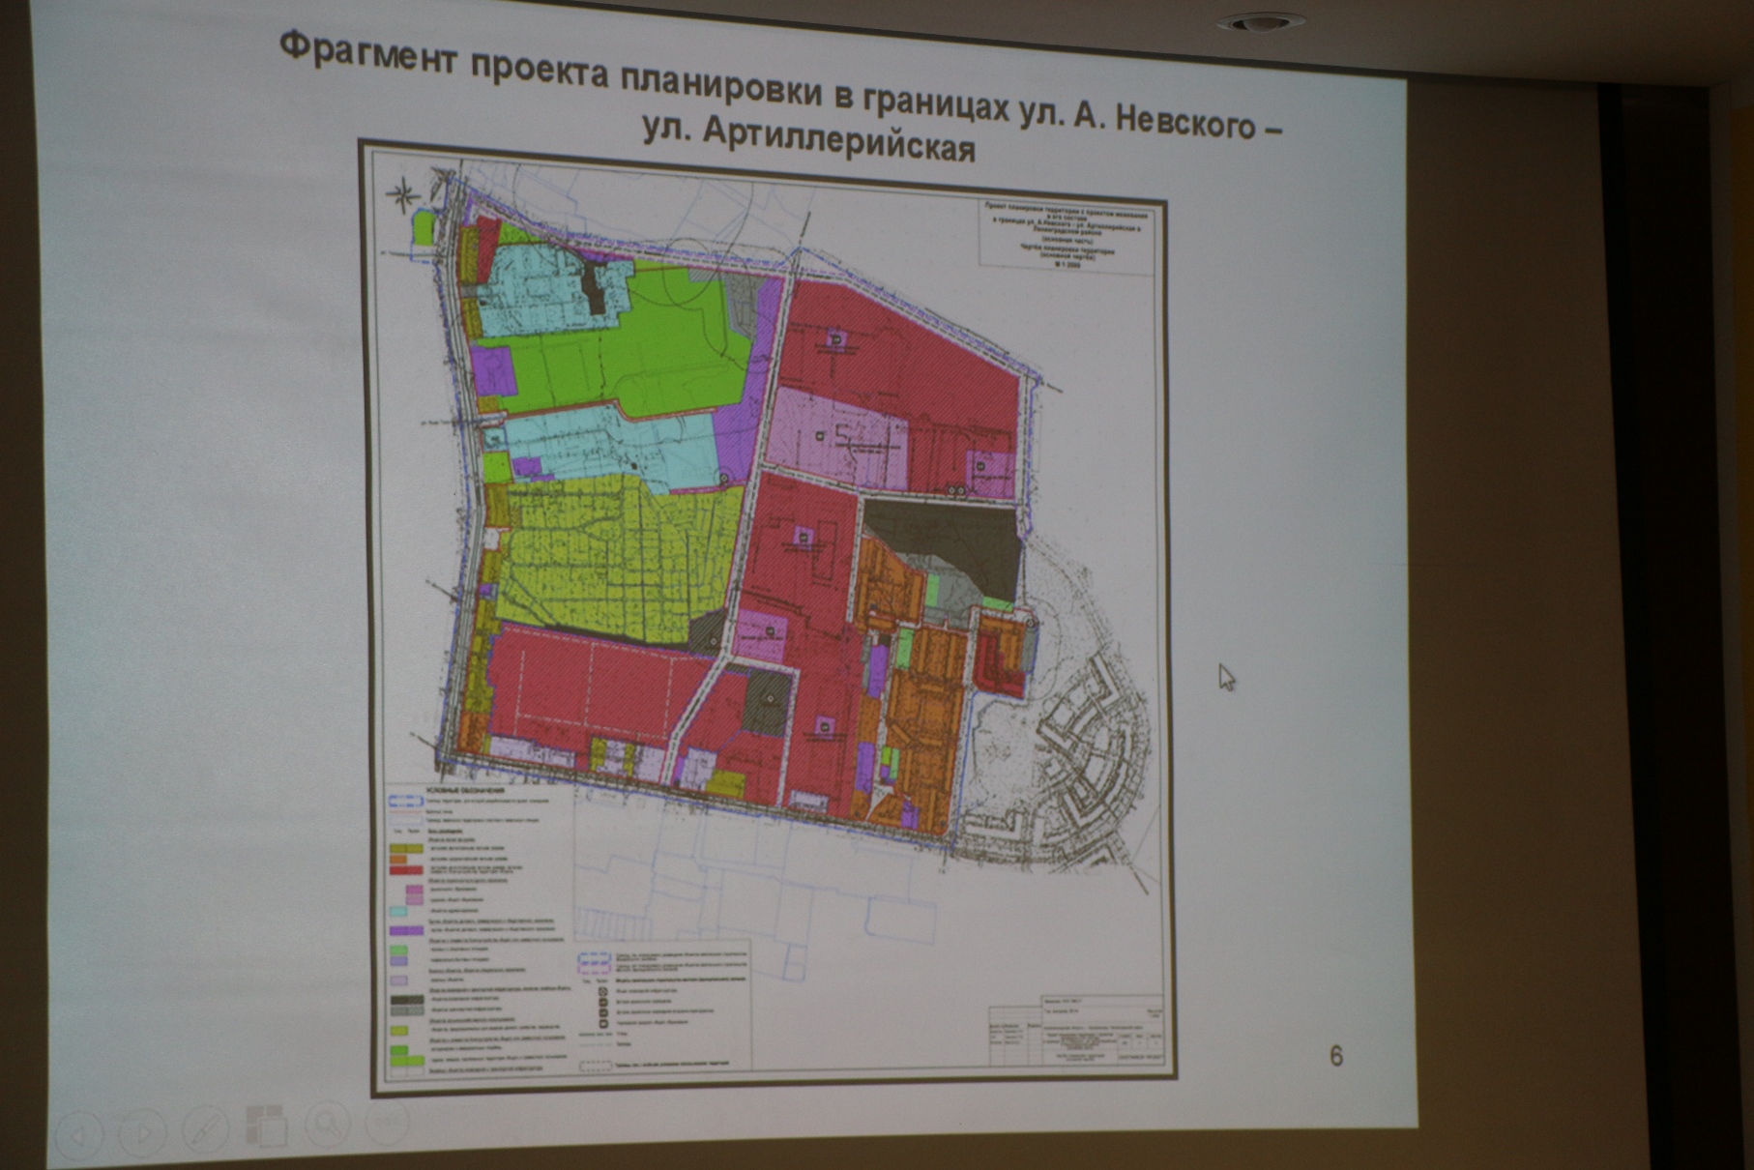
Task: Open more slideshow options (ellipsis) button
Action: coord(387,1122)
